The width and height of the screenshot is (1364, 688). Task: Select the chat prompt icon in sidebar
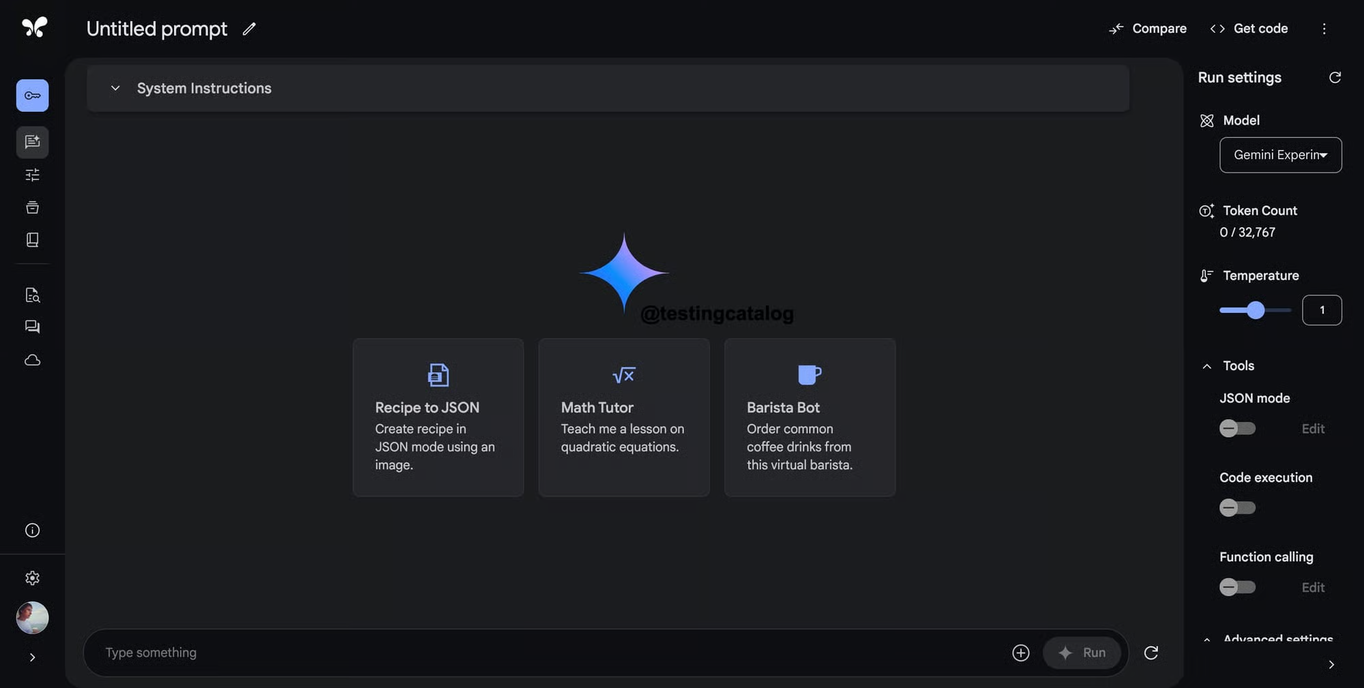(x=31, y=142)
